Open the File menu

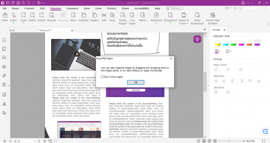[x=5, y=8]
